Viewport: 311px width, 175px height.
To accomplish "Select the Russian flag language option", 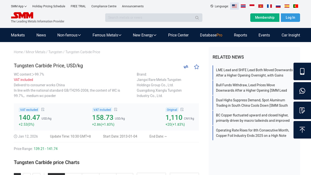I will (x=278, y=6).
